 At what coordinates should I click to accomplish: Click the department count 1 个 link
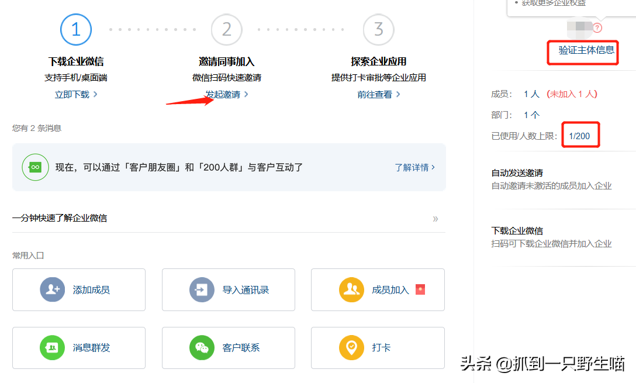(x=531, y=115)
